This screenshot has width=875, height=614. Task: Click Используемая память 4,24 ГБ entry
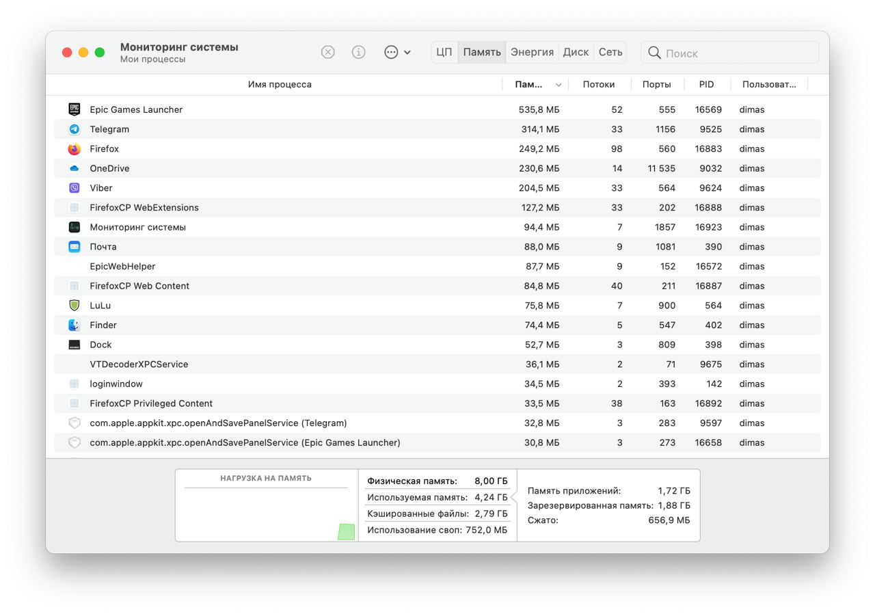click(x=437, y=498)
